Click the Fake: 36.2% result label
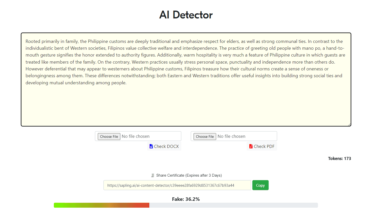The image size is (370, 217). [186, 199]
